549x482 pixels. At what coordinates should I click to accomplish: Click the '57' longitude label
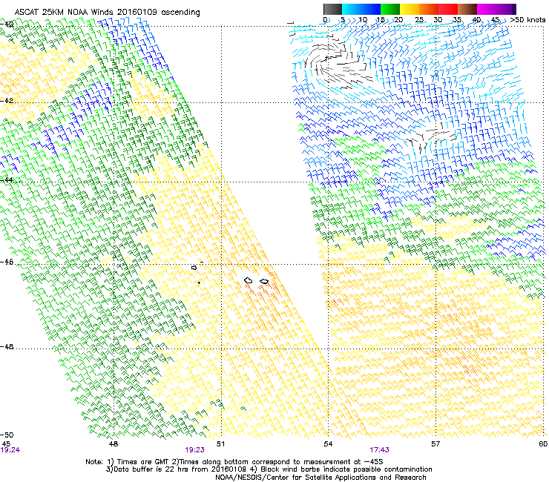435,444
